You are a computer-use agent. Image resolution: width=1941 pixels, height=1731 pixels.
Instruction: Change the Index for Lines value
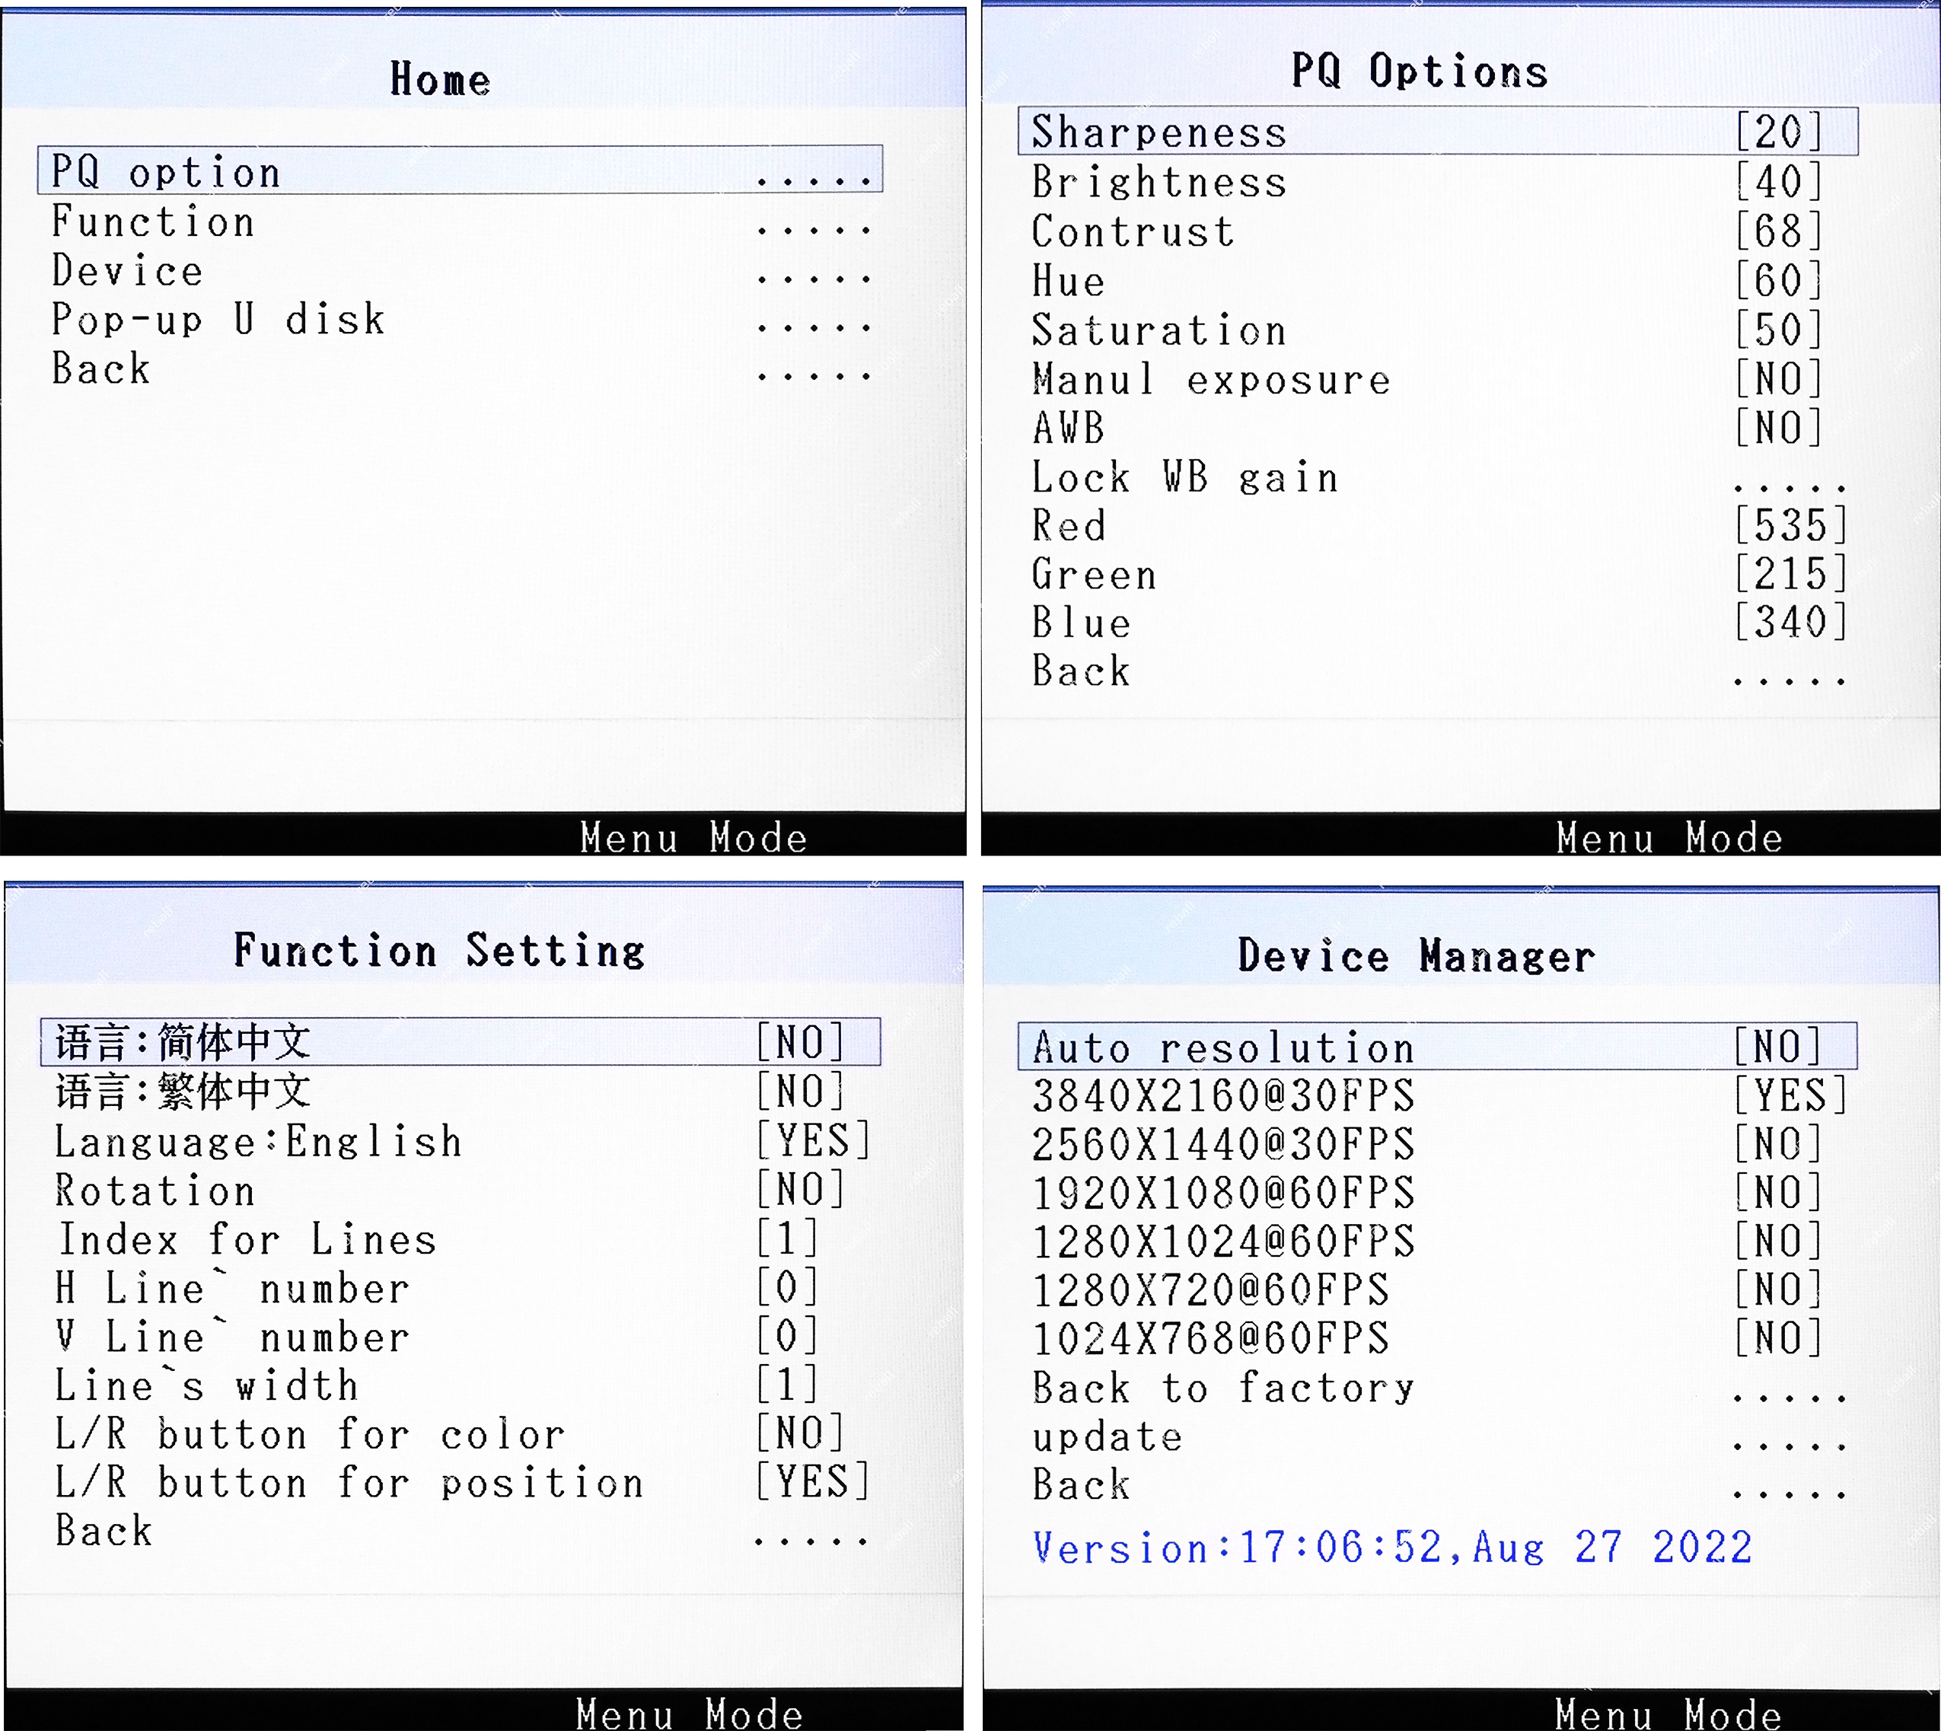coord(786,1238)
